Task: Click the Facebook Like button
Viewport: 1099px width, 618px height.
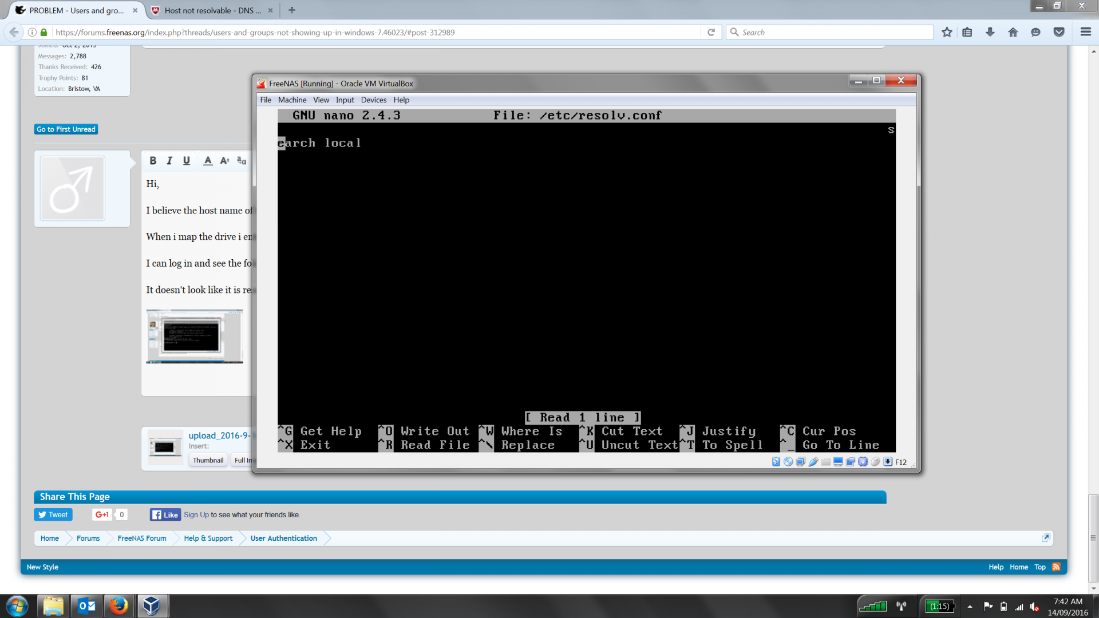Action: (x=165, y=515)
